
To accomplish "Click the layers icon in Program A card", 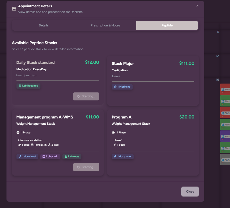I will tap(113, 132).
